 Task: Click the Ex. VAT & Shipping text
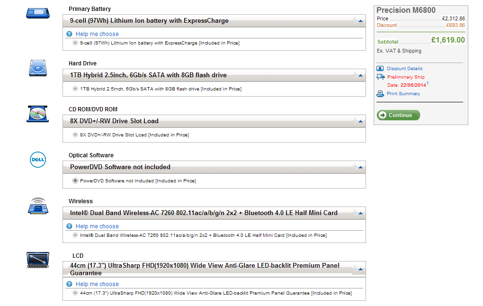[x=399, y=51]
